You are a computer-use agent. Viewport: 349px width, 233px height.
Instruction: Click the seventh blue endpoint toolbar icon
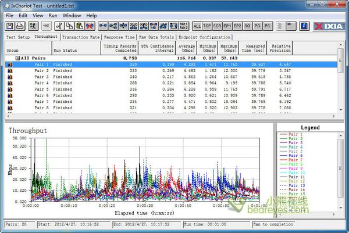(163, 26)
